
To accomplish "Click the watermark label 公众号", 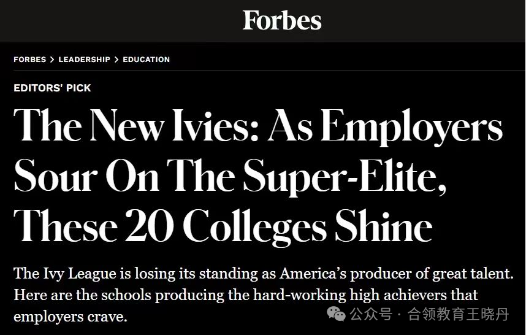I will [371, 315].
